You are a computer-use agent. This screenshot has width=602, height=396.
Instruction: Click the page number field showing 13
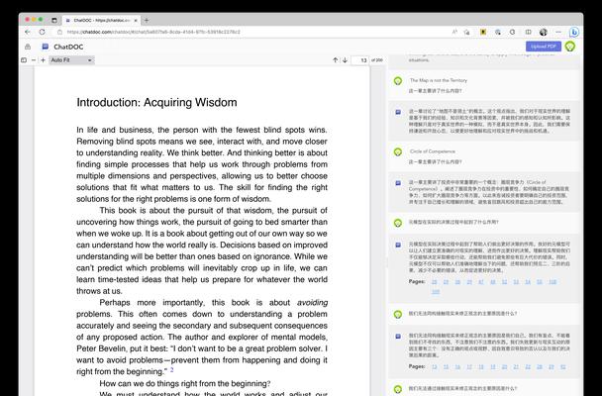(x=360, y=60)
